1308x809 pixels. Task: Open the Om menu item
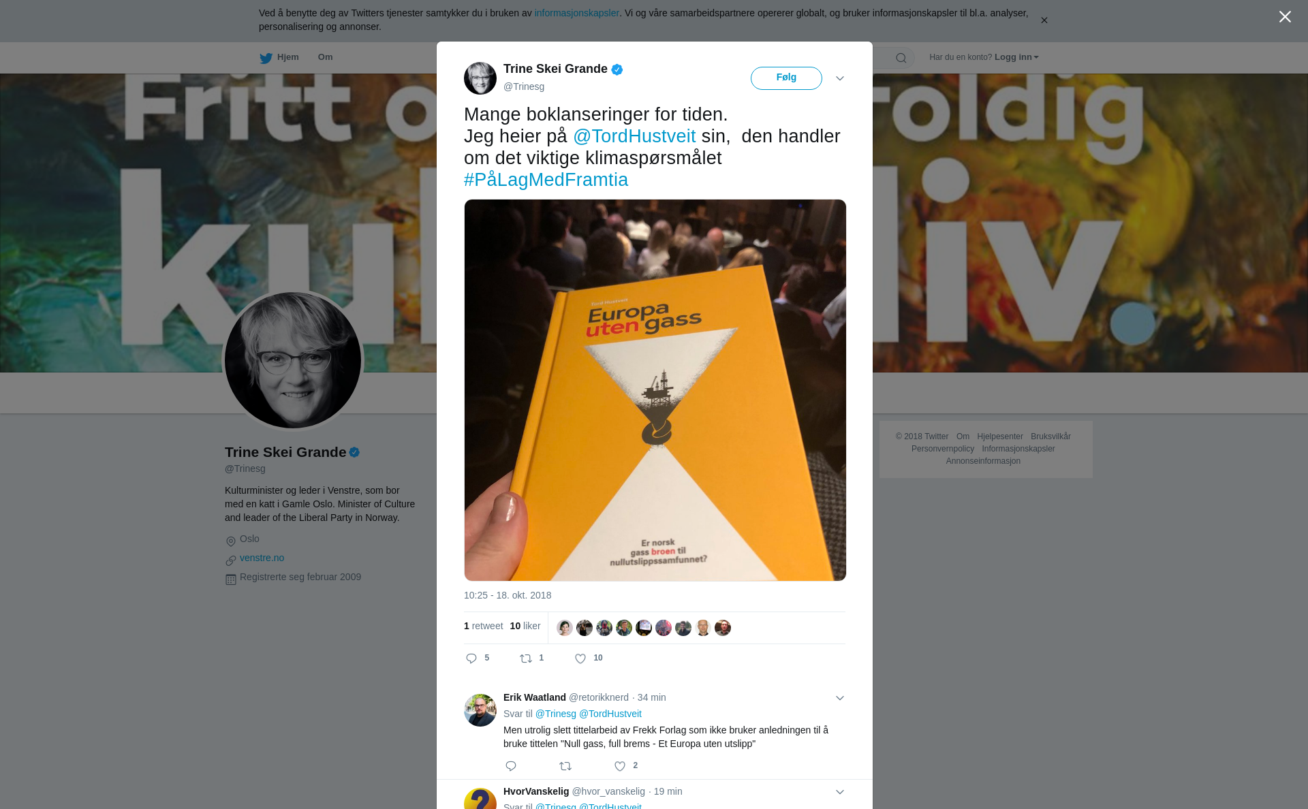point(325,57)
